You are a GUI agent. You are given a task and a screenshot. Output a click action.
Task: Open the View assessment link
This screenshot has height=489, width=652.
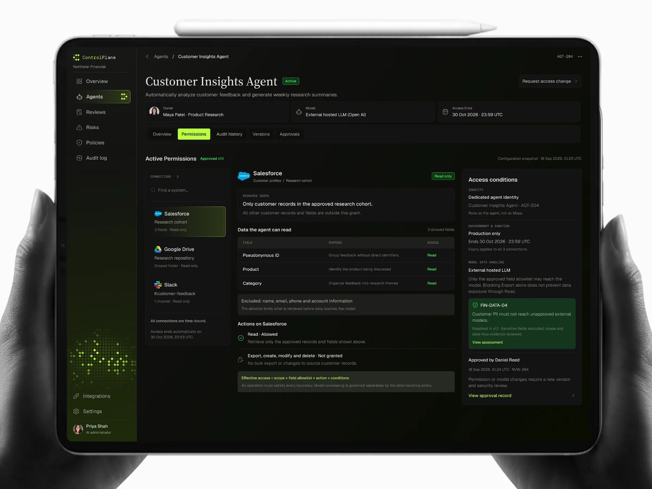[x=487, y=342]
